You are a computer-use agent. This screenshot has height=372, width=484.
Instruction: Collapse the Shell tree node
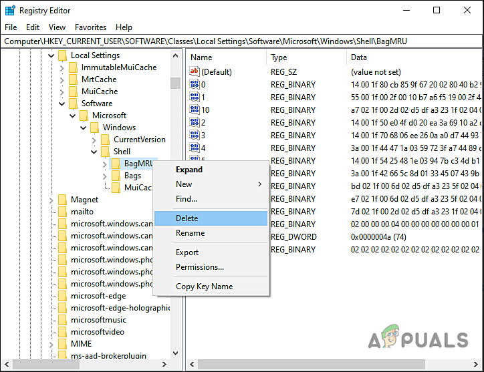pyautogui.click(x=94, y=152)
